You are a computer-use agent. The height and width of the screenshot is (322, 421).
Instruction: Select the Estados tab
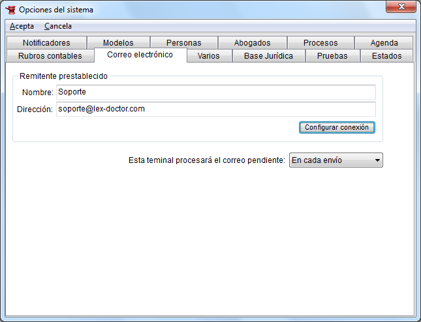[x=386, y=56]
